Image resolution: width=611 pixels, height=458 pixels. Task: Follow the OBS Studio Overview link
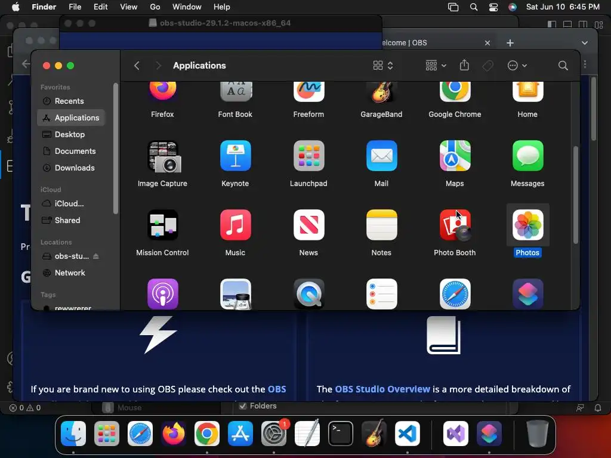pos(382,389)
